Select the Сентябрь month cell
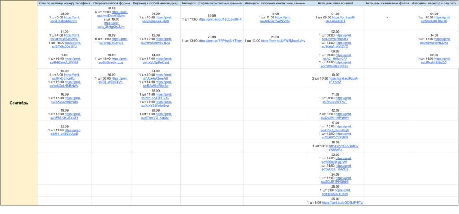This screenshot has height=214, width=459. (x=19, y=103)
